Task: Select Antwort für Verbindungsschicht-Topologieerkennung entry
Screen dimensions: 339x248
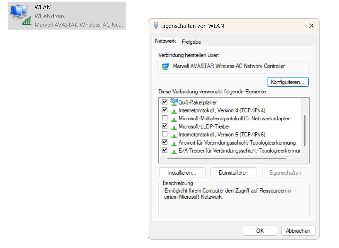Action: click(x=237, y=143)
